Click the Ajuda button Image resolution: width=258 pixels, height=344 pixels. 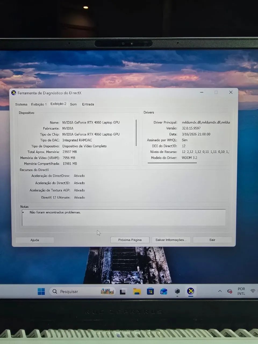[x=35, y=240]
